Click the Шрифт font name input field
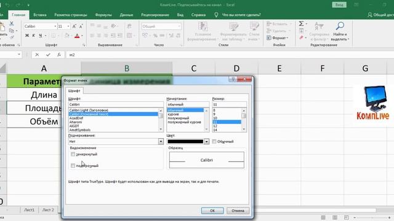The height and width of the screenshot is (221, 394). 116,104
